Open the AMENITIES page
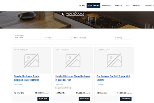 point(107,6)
